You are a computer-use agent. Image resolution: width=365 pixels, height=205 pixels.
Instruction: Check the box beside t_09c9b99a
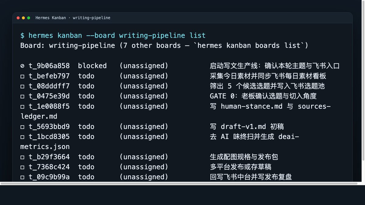(22, 177)
